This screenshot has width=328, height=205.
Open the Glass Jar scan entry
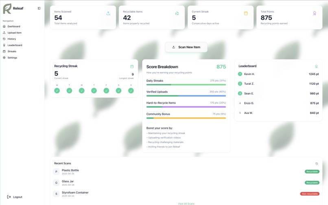pyautogui.click(x=186, y=183)
